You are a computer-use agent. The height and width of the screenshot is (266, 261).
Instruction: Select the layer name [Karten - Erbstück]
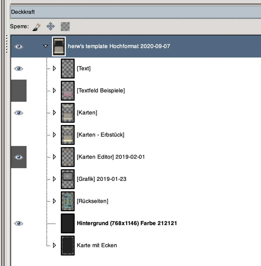click(x=100, y=135)
